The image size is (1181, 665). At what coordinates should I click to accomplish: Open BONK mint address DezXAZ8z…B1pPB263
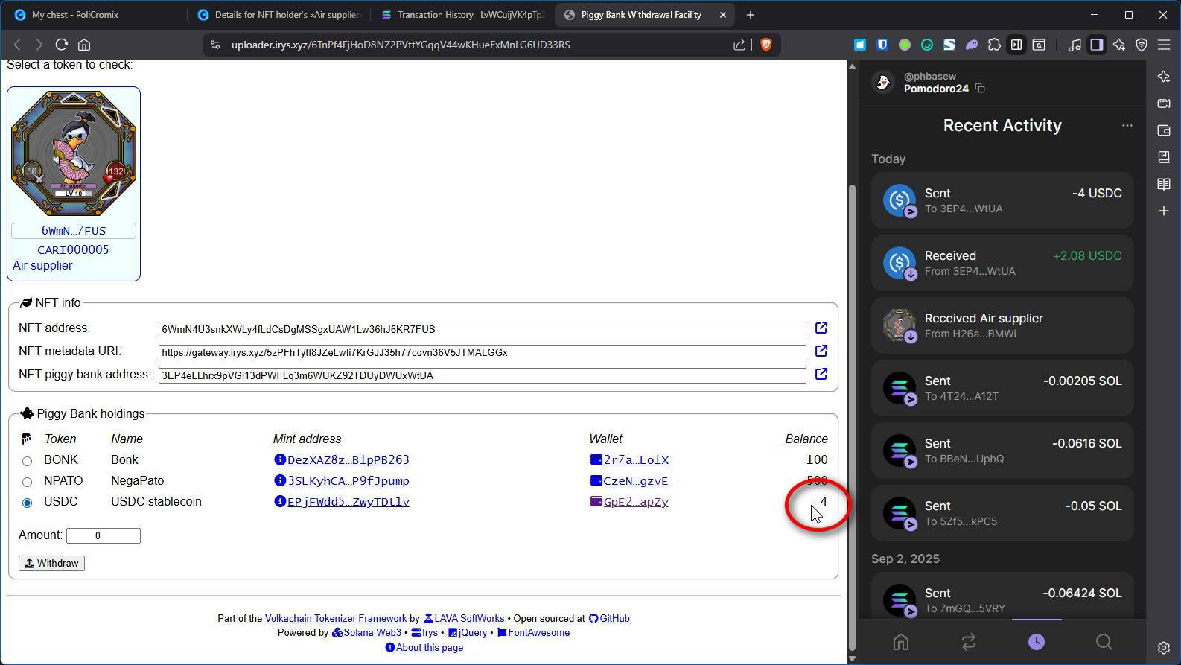coord(348,460)
